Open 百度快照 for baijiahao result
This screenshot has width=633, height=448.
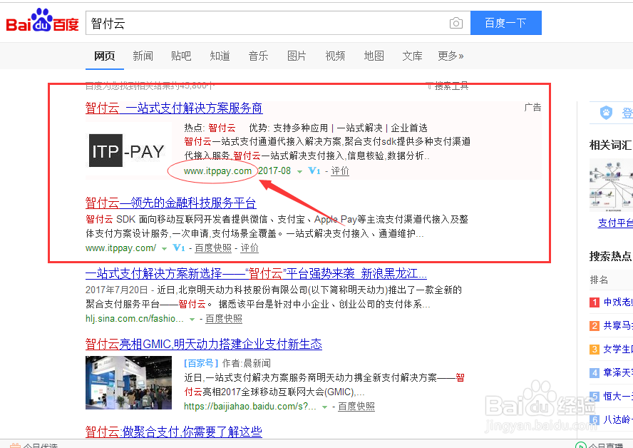356,407
